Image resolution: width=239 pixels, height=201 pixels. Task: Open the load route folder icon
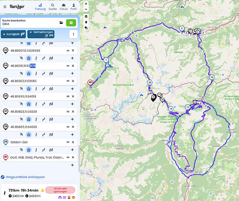click(61, 23)
